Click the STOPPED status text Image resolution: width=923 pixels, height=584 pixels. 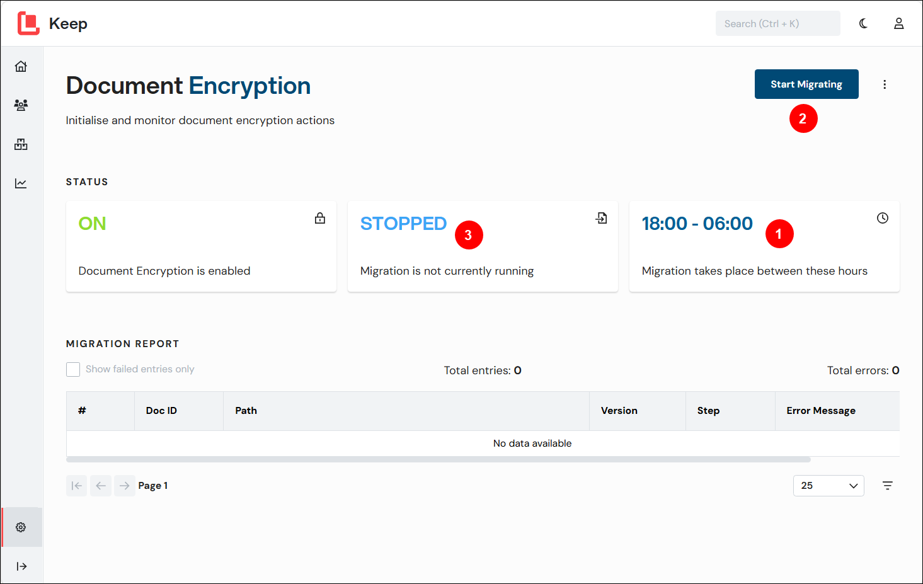pos(403,224)
